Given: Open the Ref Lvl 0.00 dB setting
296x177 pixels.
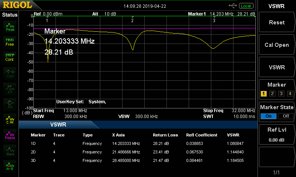Looking at the screenshot, I should click(276, 134).
